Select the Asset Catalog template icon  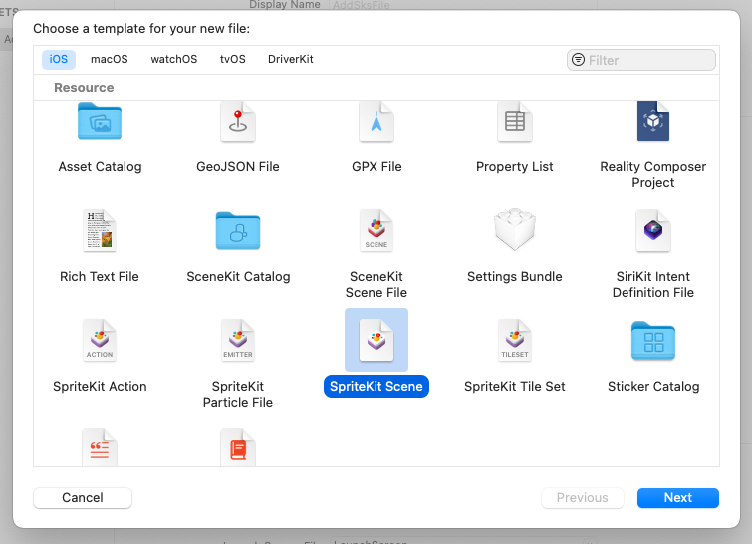100,122
